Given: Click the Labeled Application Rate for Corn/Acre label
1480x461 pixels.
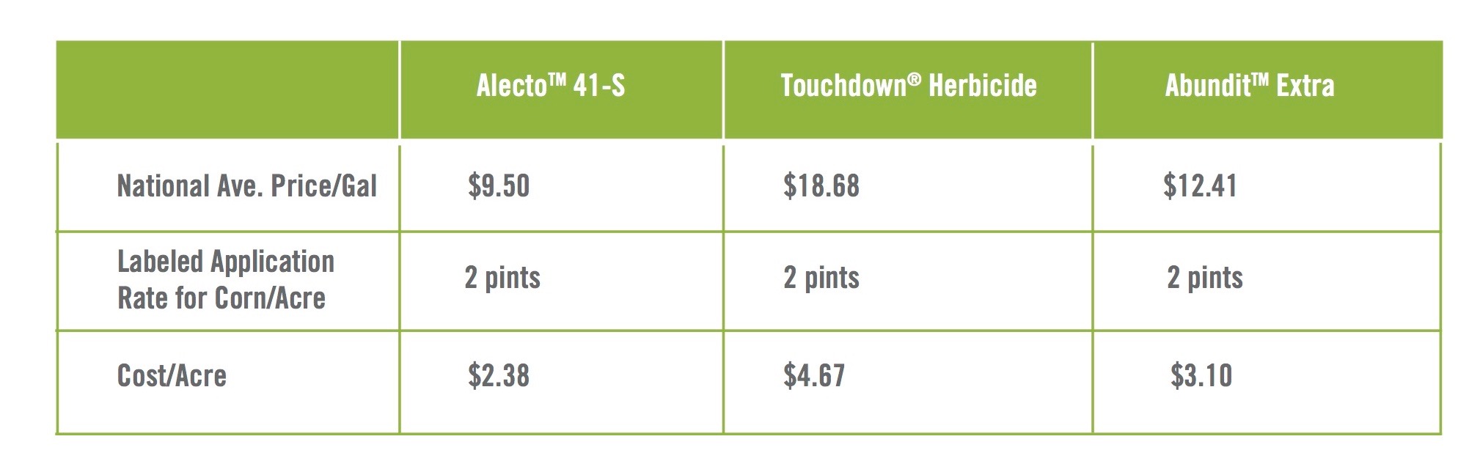Looking at the screenshot, I should tap(226, 279).
